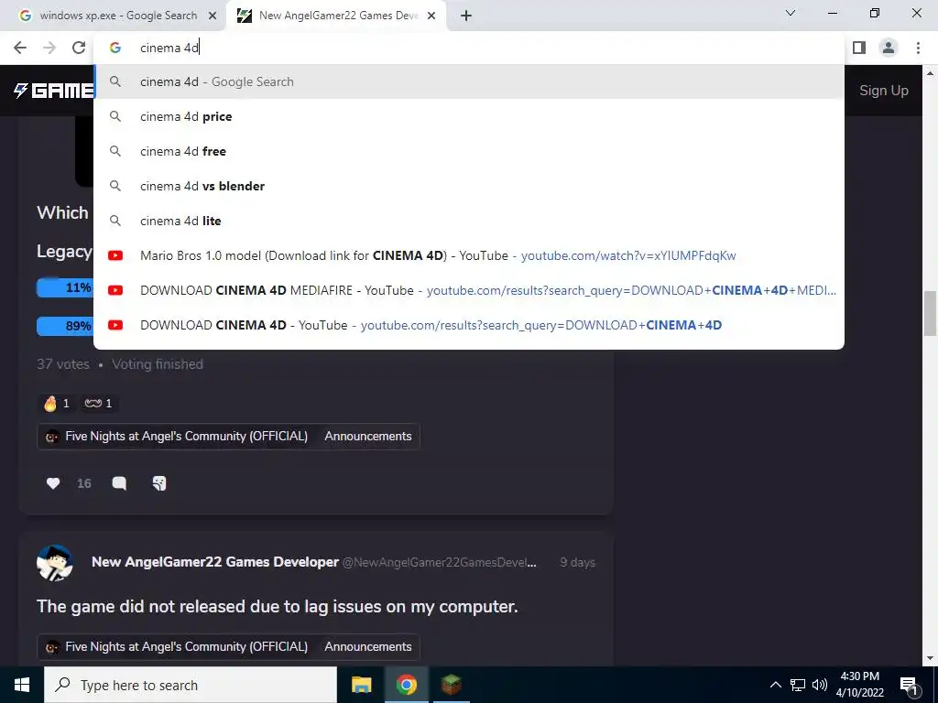Screen dimensions: 938x703
Task: Open New AngelGamer22 Games Developer avatar
Action: click(x=54, y=563)
